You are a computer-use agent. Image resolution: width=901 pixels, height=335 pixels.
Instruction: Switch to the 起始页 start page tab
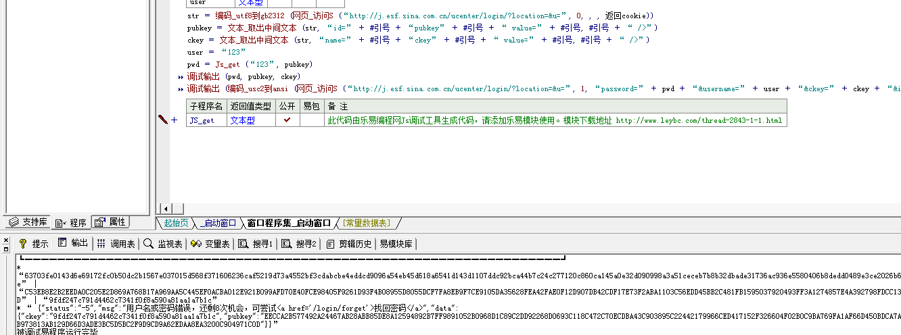tap(177, 223)
